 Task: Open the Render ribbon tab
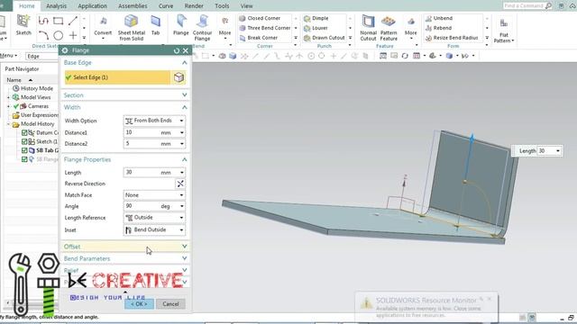194,6
